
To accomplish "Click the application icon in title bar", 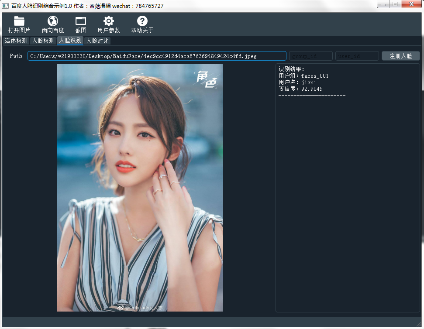I will (x=5, y=6).
